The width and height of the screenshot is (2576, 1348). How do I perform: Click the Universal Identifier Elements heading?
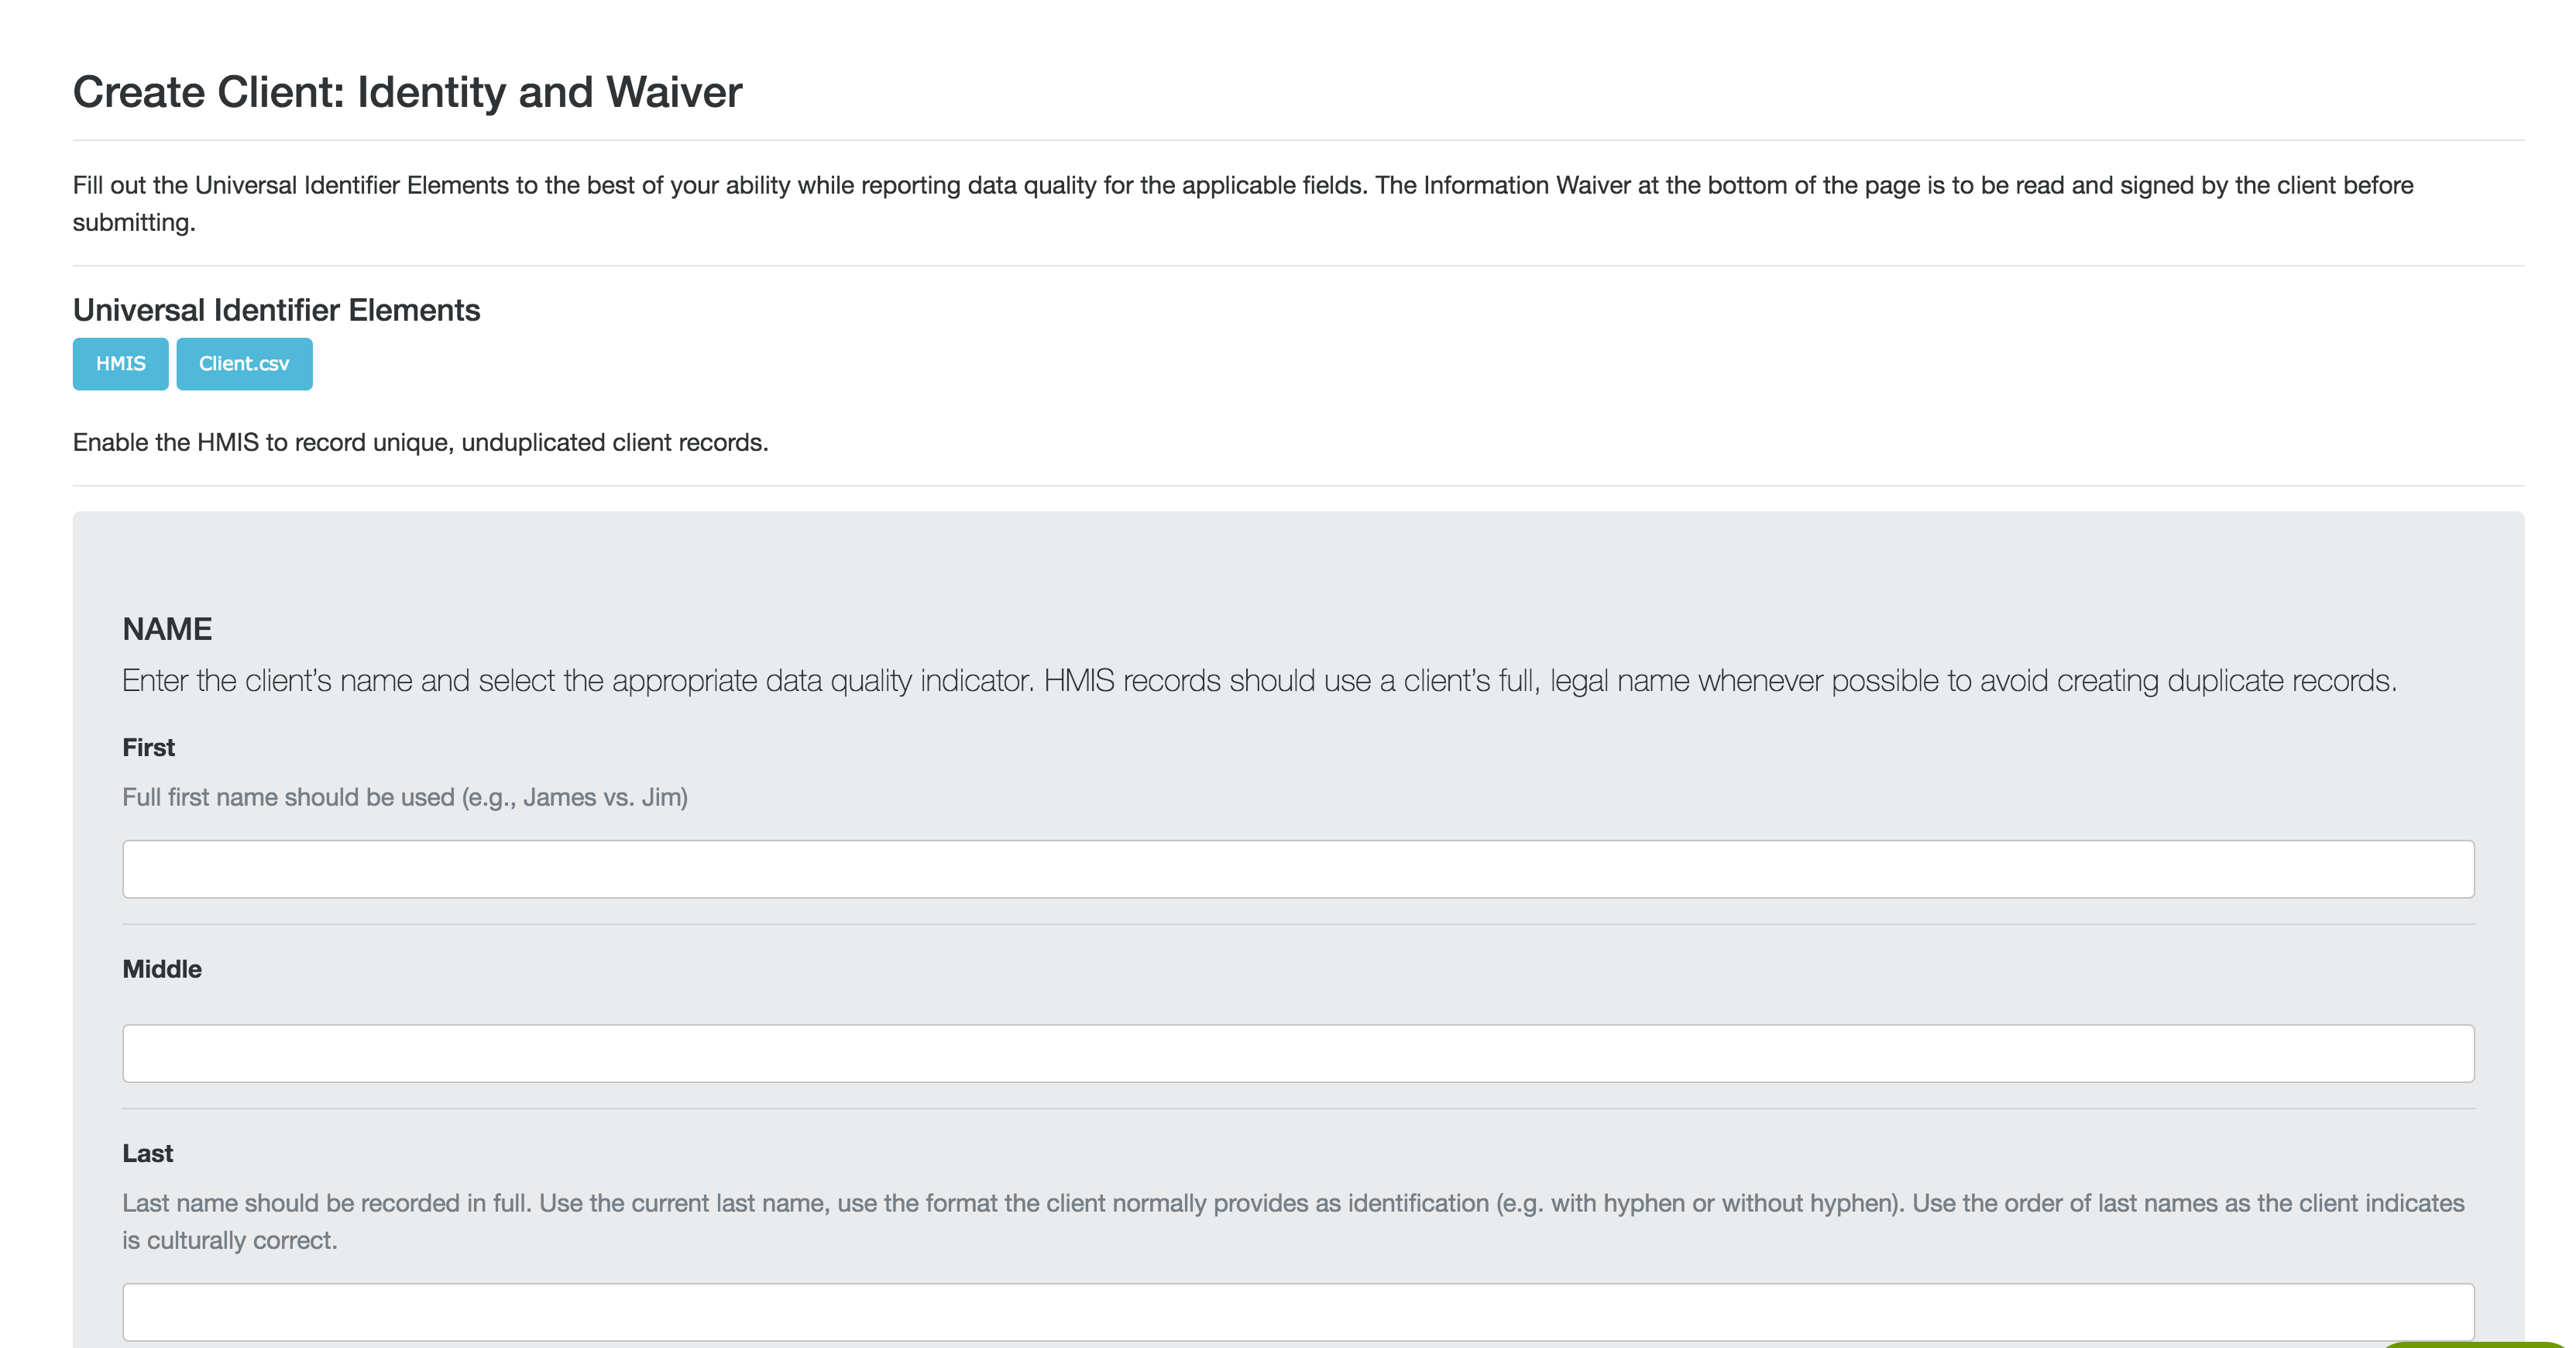(x=276, y=310)
